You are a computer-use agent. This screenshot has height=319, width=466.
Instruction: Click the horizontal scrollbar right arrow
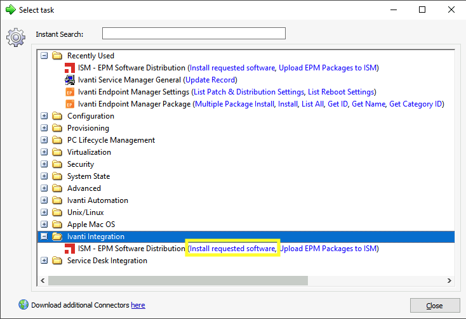point(449,280)
